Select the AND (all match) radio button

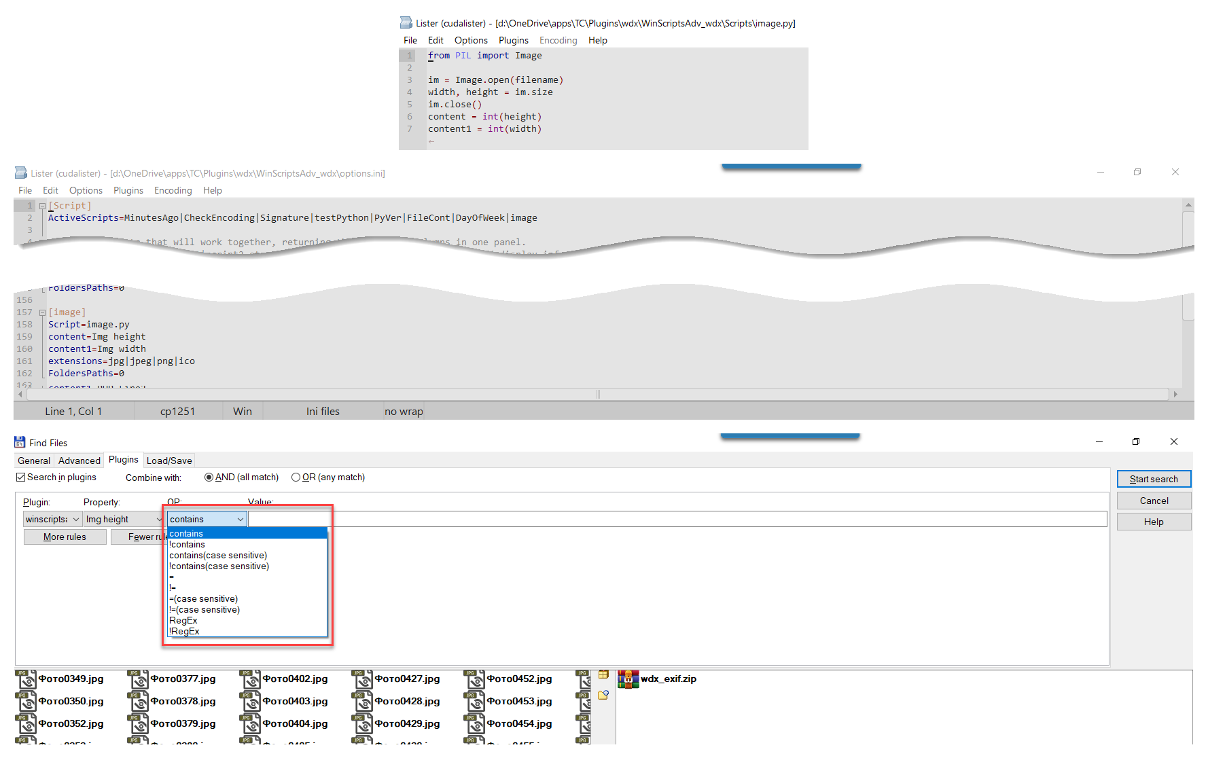[x=209, y=477]
